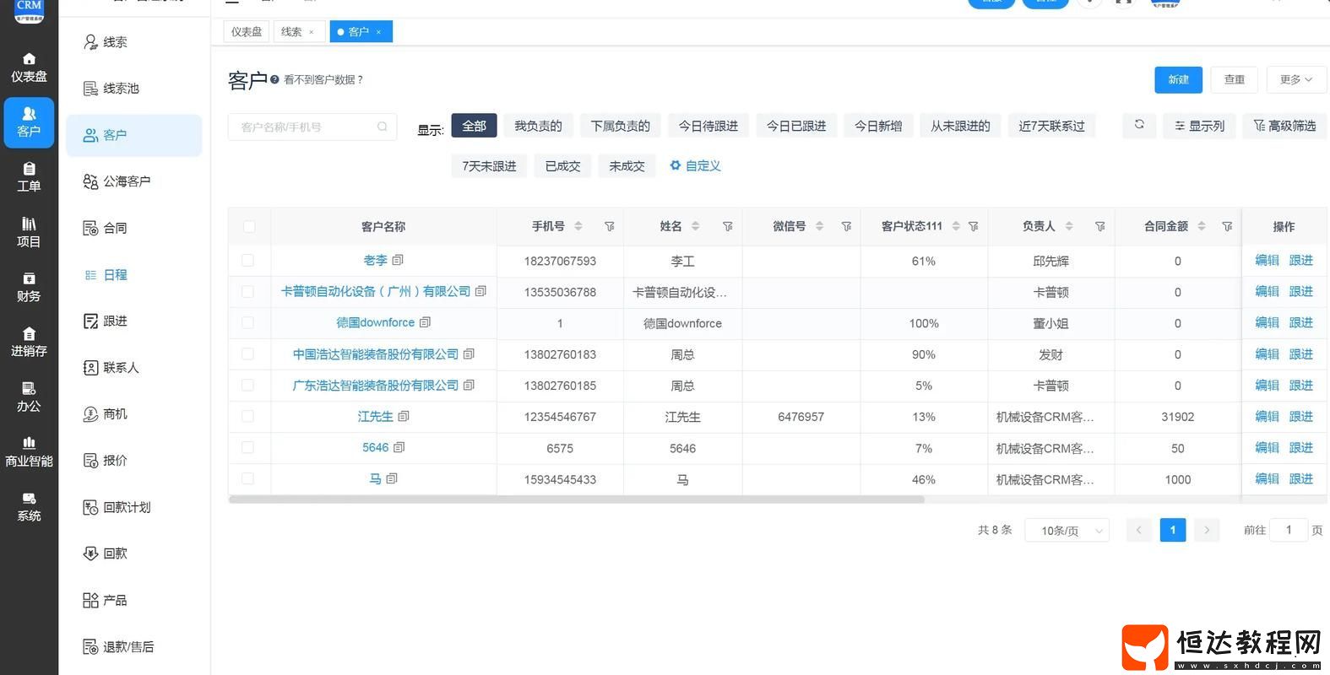The height and width of the screenshot is (675, 1330).
Task: Sort the 客户状态111 column
Action: coord(956,226)
